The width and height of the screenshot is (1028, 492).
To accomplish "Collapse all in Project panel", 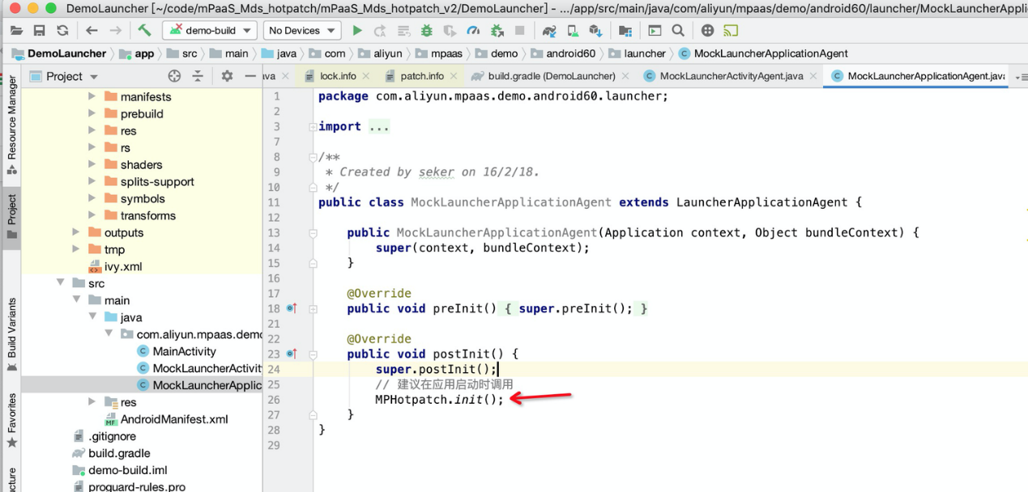I will pos(198,76).
